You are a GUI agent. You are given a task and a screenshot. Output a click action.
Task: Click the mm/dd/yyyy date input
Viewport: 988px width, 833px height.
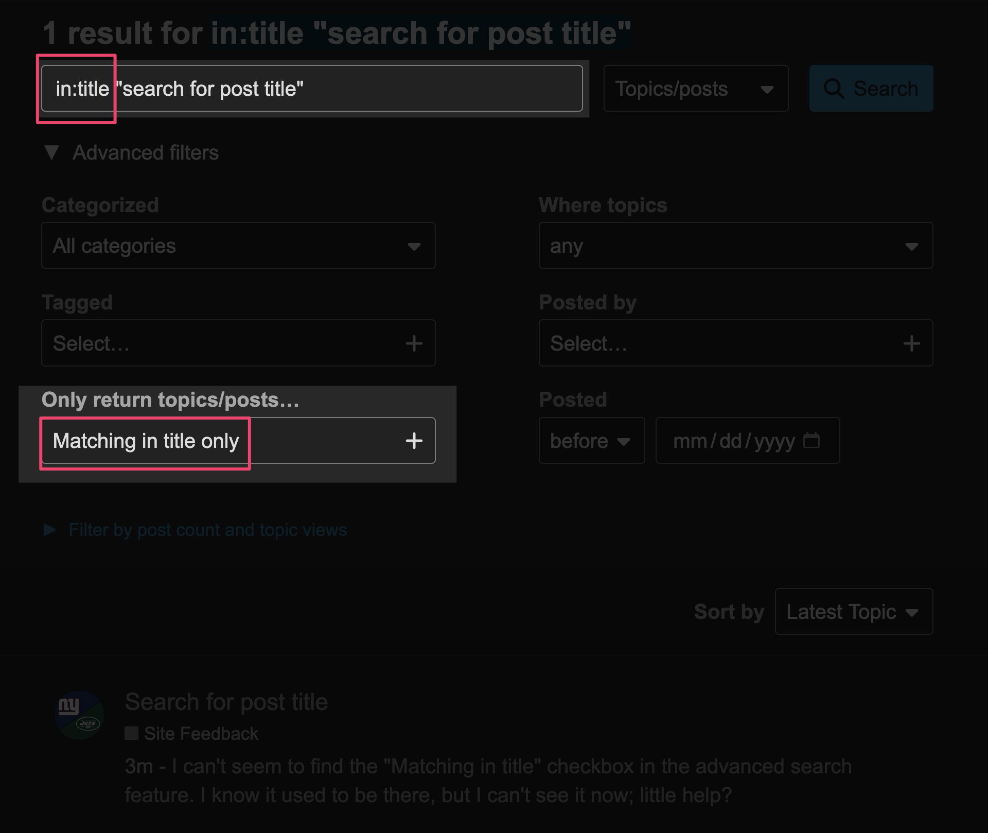733,441
